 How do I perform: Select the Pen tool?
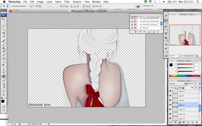coord(3,69)
